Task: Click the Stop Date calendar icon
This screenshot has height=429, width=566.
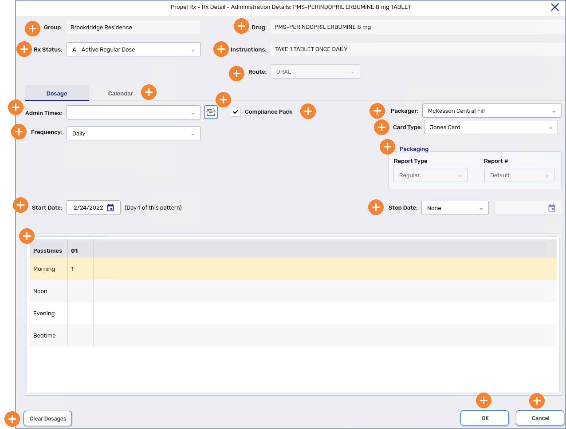Action: click(x=551, y=208)
